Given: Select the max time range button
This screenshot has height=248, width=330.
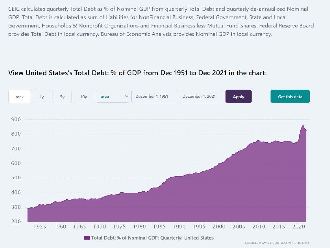Looking at the screenshot, I should (20, 97).
